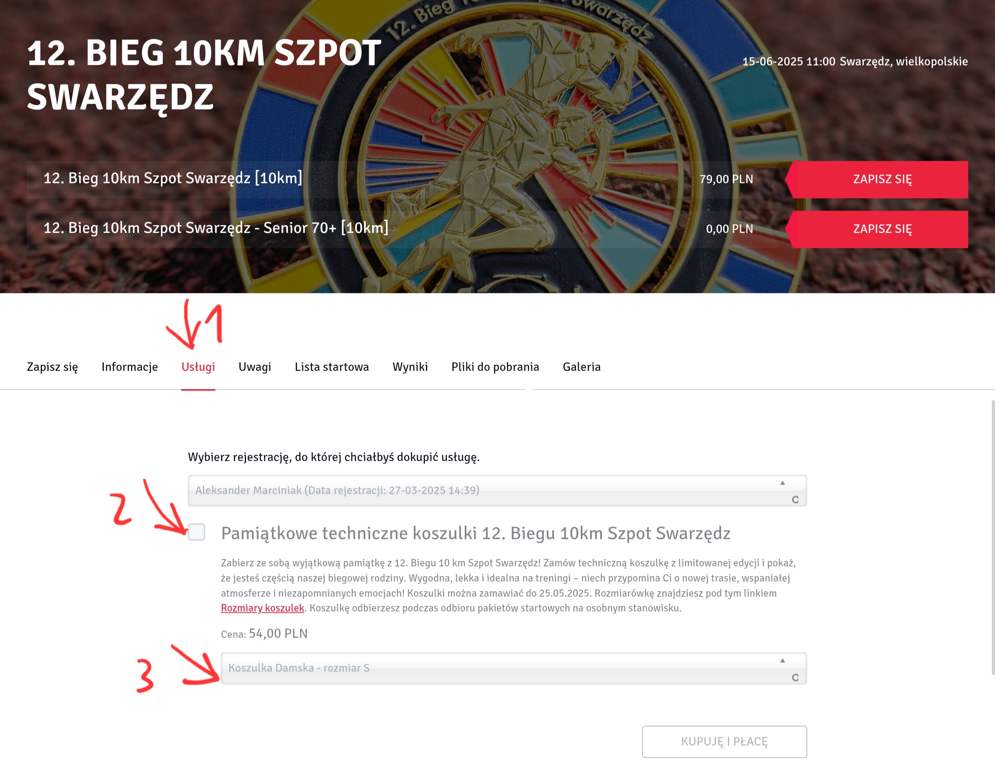Click the page vertical scrollbar
Viewport: 995px width, 780px height.
993,537
